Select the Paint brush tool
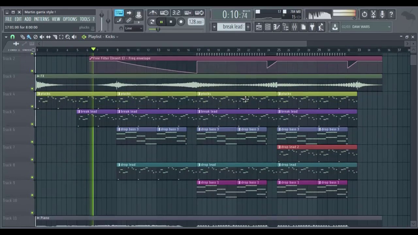This screenshot has width=418, height=235. [29, 37]
